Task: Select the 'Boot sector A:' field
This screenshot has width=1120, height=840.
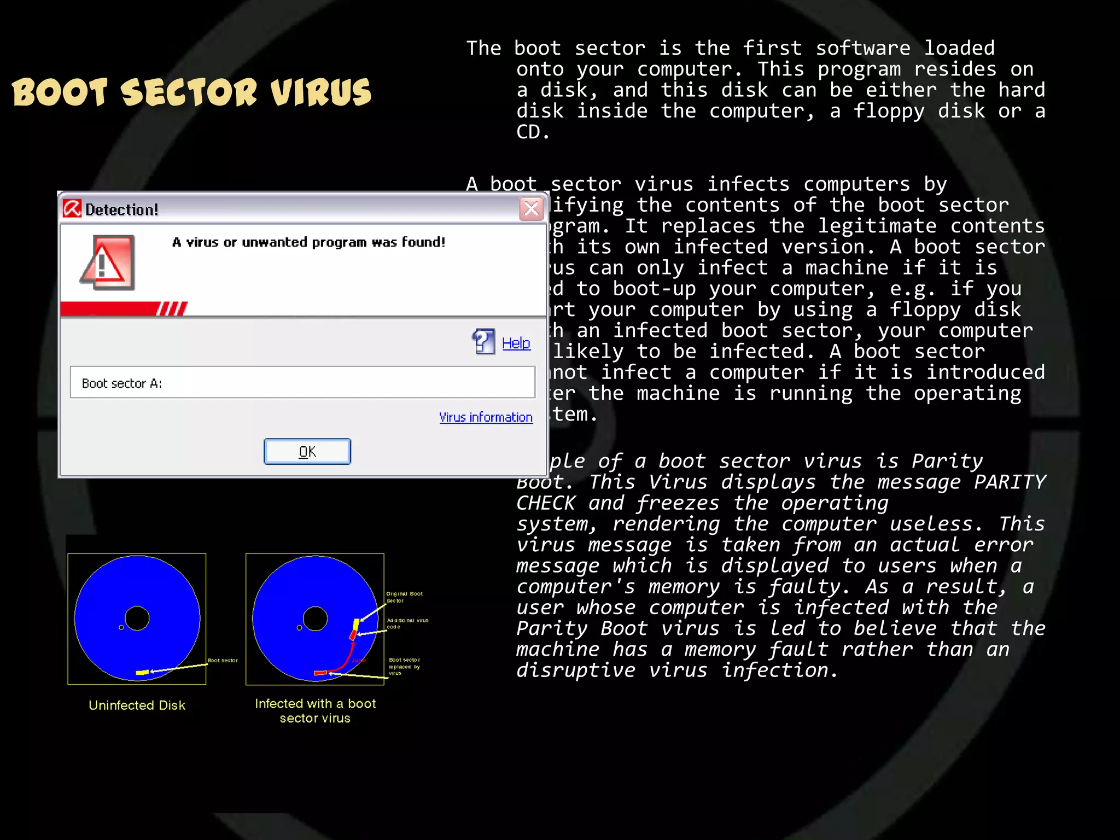Action: pyautogui.click(x=302, y=382)
